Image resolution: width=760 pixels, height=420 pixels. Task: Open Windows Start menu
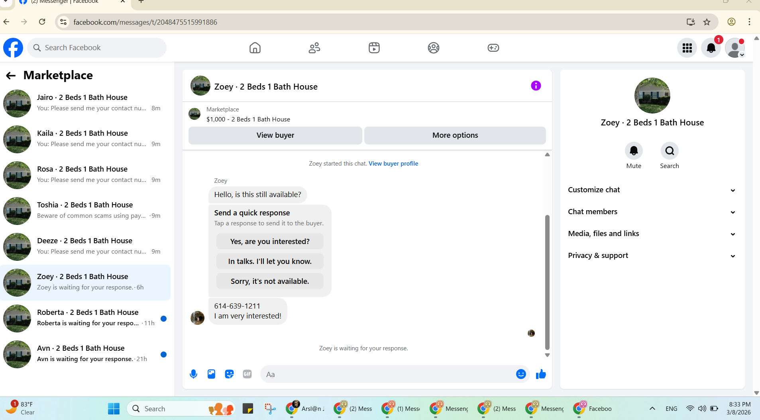tap(114, 408)
